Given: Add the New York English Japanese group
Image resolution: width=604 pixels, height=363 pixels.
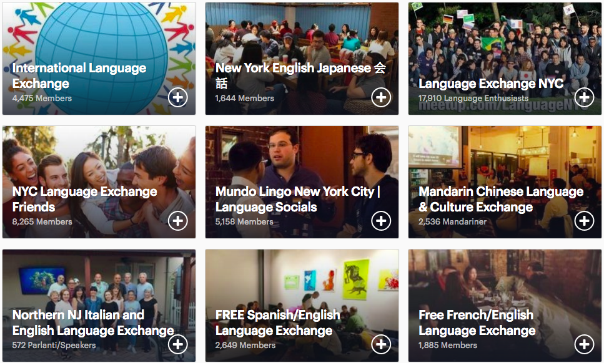Looking at the screenshot, I should pyautogui.click(x=381, y=97).
